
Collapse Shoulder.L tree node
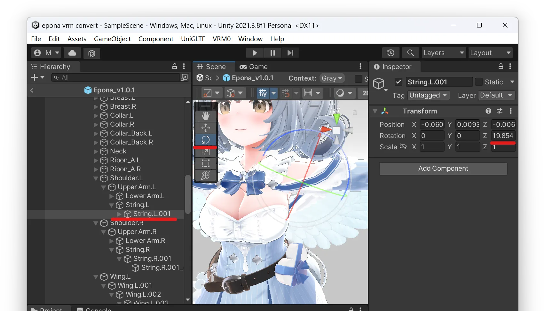96,178
